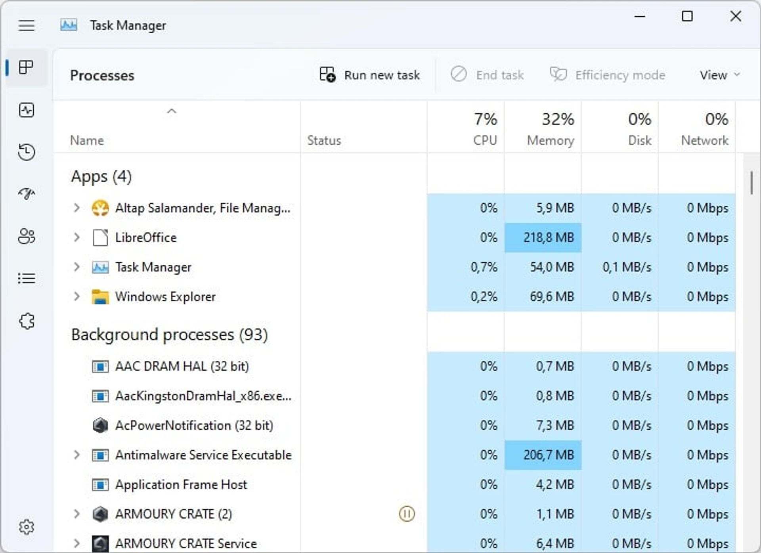761x553 pixels.
Task: Expand the LibreOffice process group
Action: pos(76,237)
